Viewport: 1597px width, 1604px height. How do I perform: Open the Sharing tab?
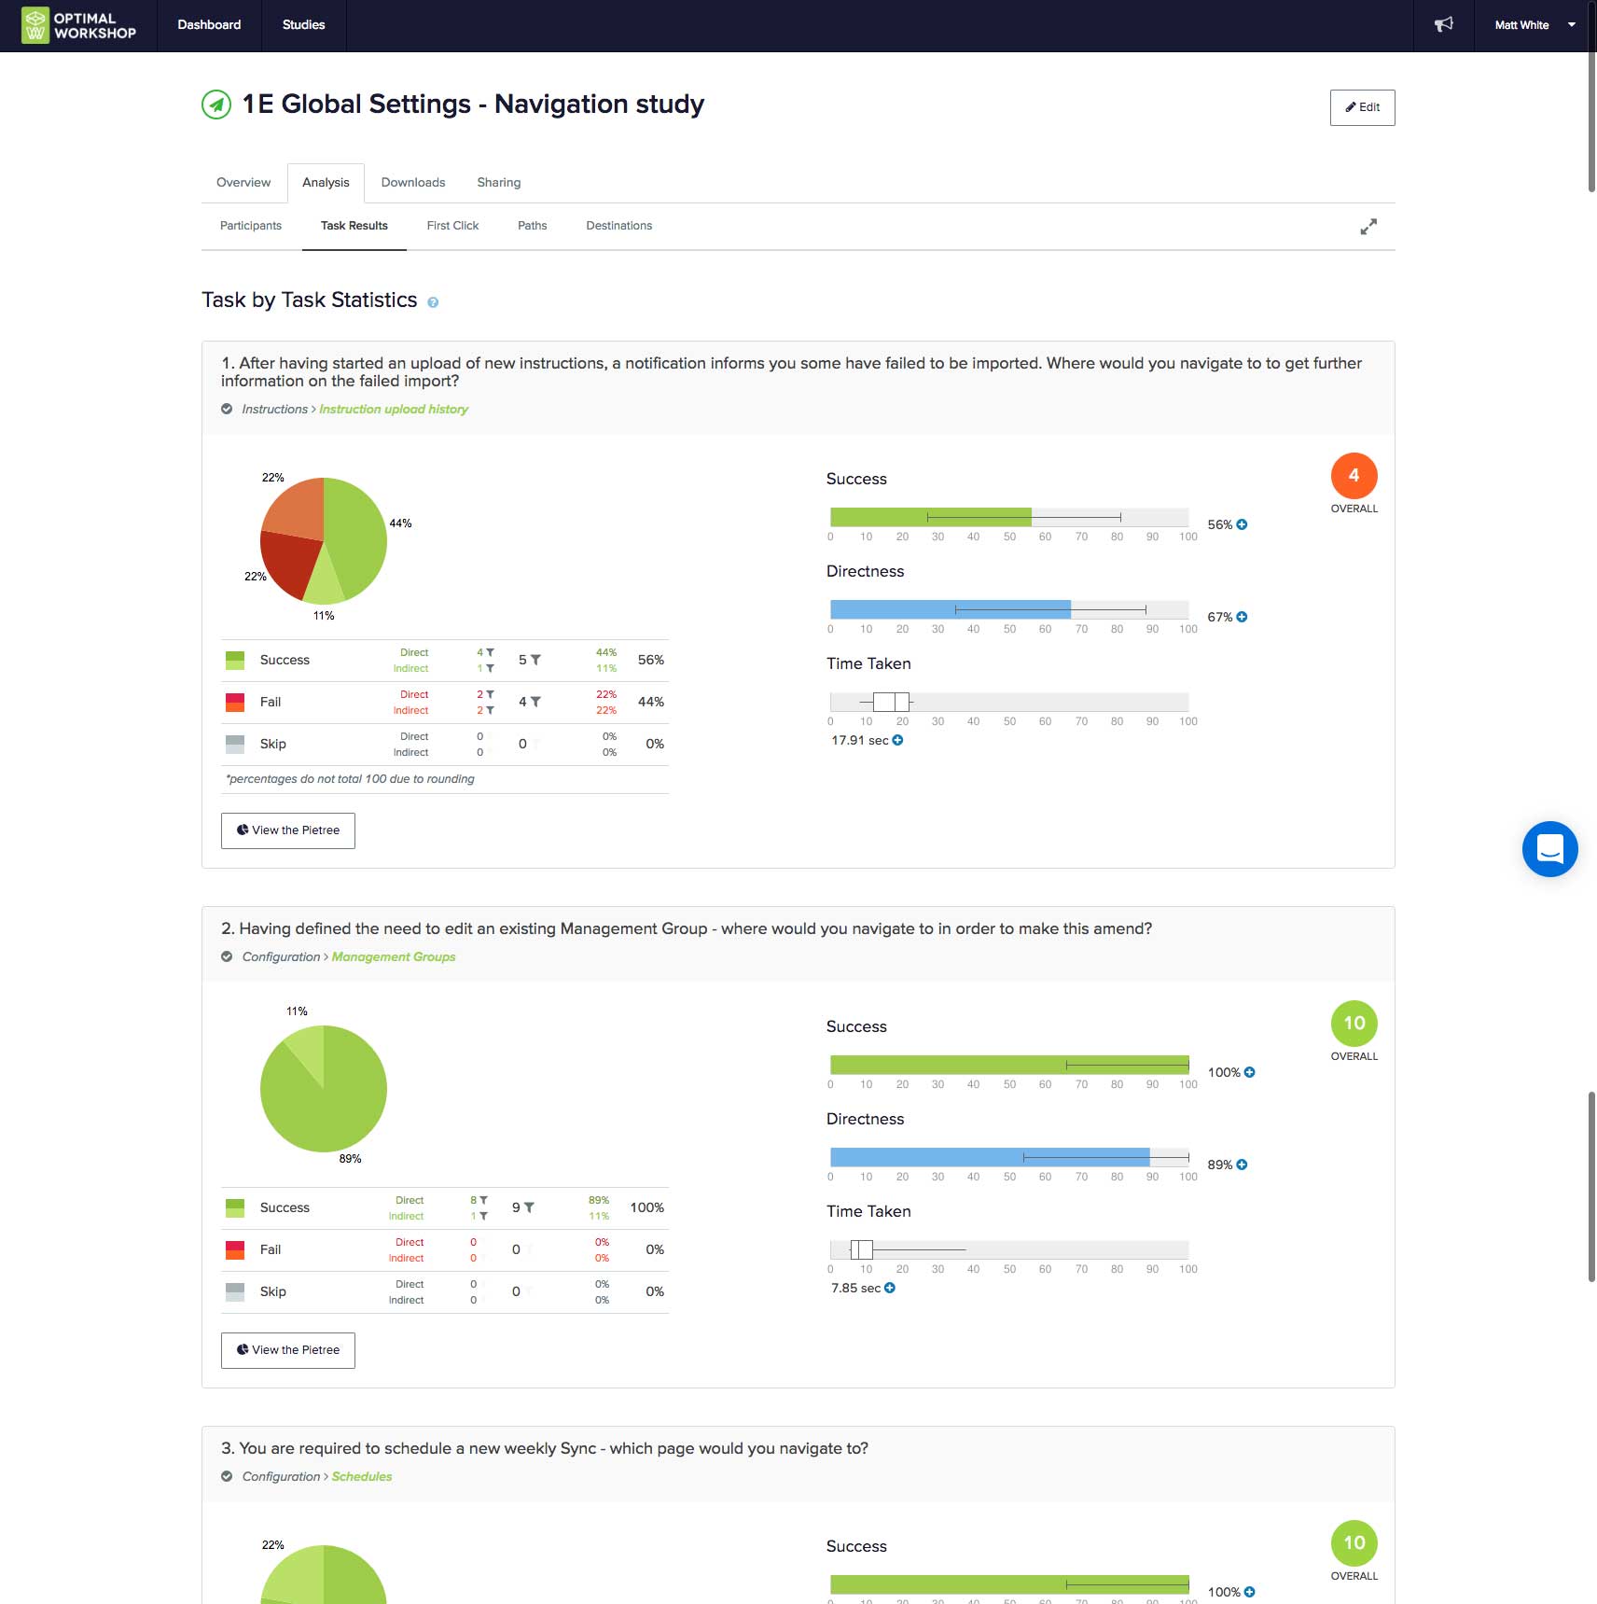[x=499, y=183]
